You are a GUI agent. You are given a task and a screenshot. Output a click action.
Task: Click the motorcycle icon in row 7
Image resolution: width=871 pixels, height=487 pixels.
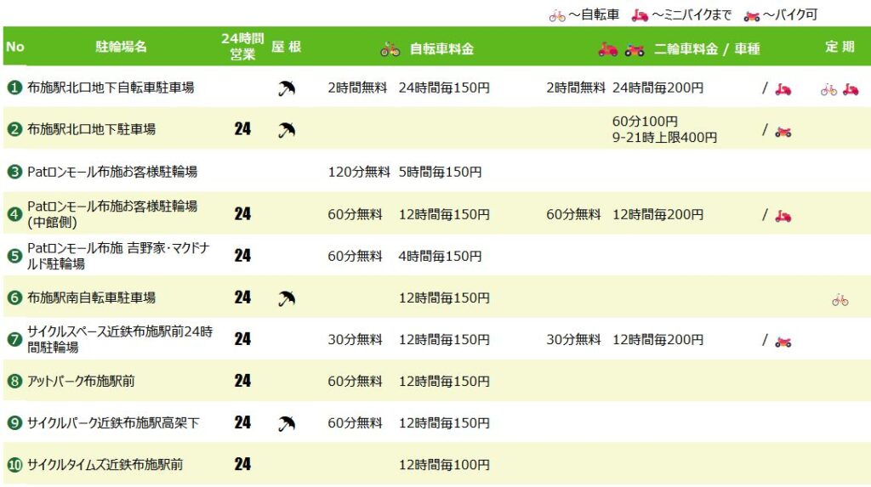tap(783, 342)
